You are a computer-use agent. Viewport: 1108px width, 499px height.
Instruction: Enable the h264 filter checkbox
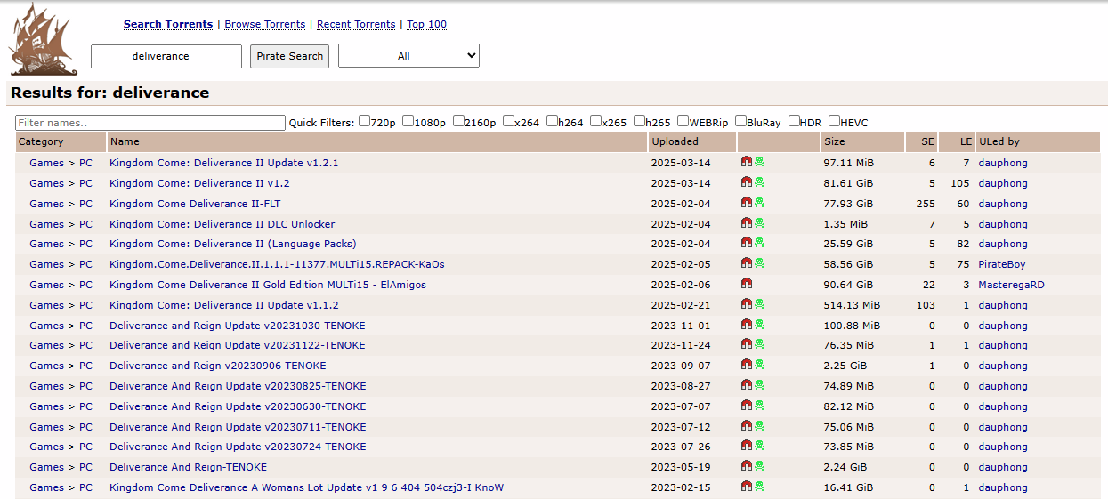tap(552, 121)
